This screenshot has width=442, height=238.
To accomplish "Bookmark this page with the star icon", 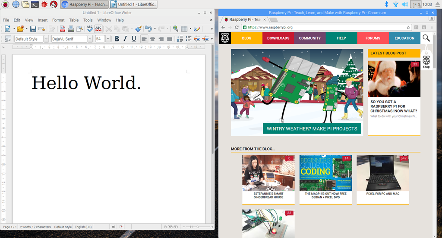I will tap(408, 27).
